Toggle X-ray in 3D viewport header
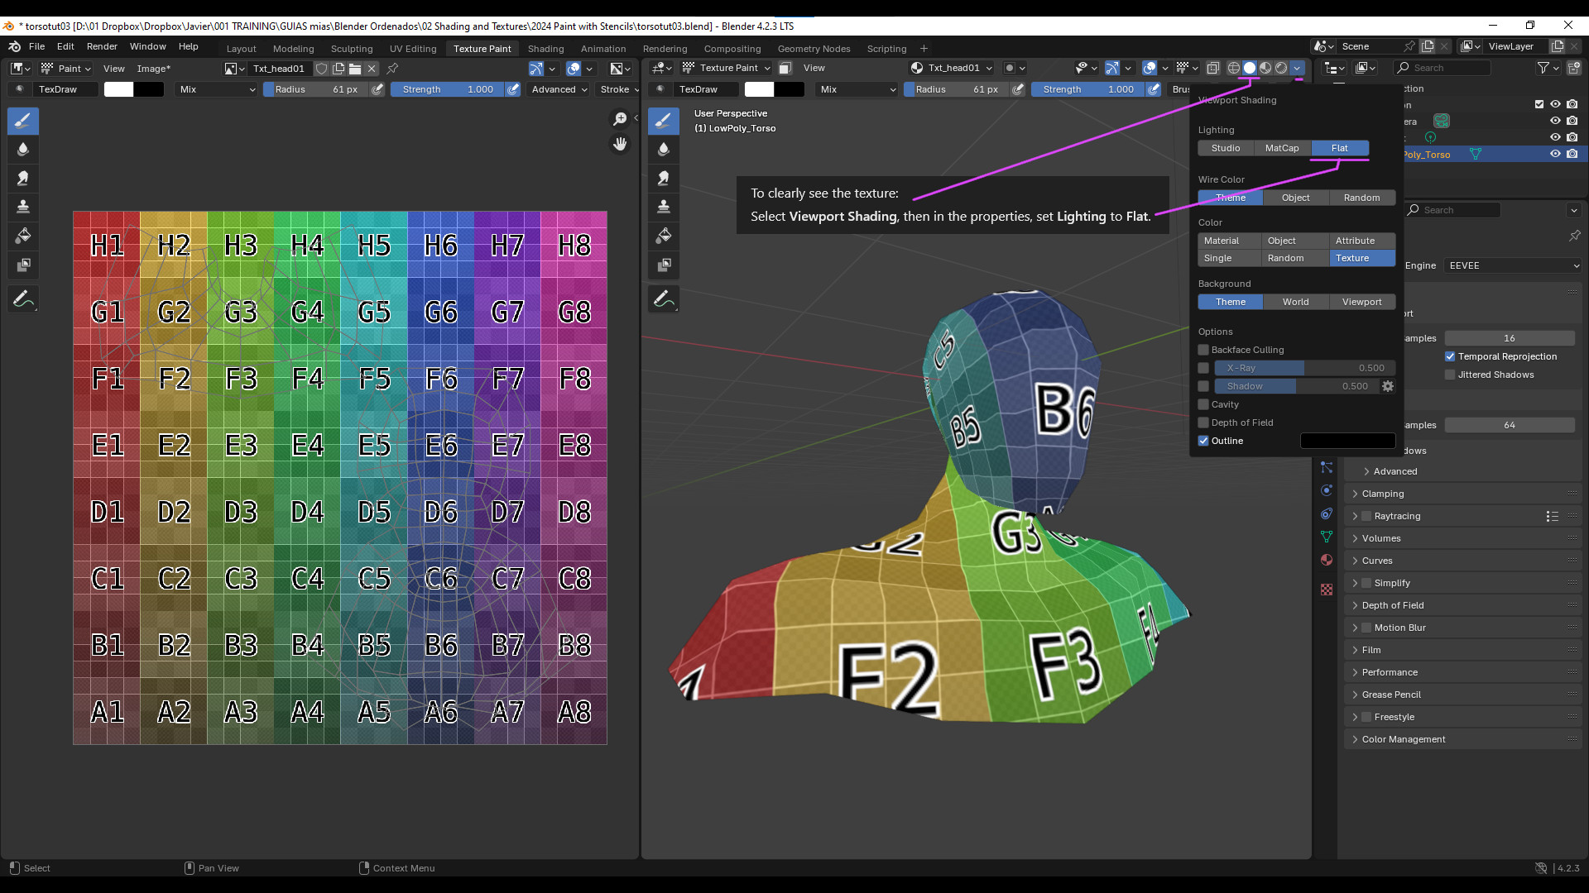 tap(1213, 68)
